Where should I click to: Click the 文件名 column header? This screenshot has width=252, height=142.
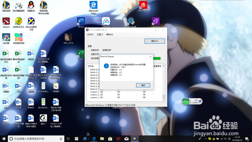pyautogui.click(x=91, y=66)
